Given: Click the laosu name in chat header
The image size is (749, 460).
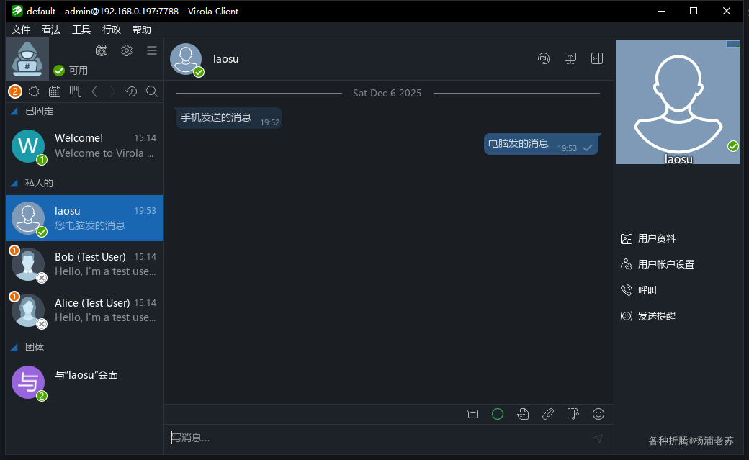Looking at the screenshot, I should [x=226, y=59].
